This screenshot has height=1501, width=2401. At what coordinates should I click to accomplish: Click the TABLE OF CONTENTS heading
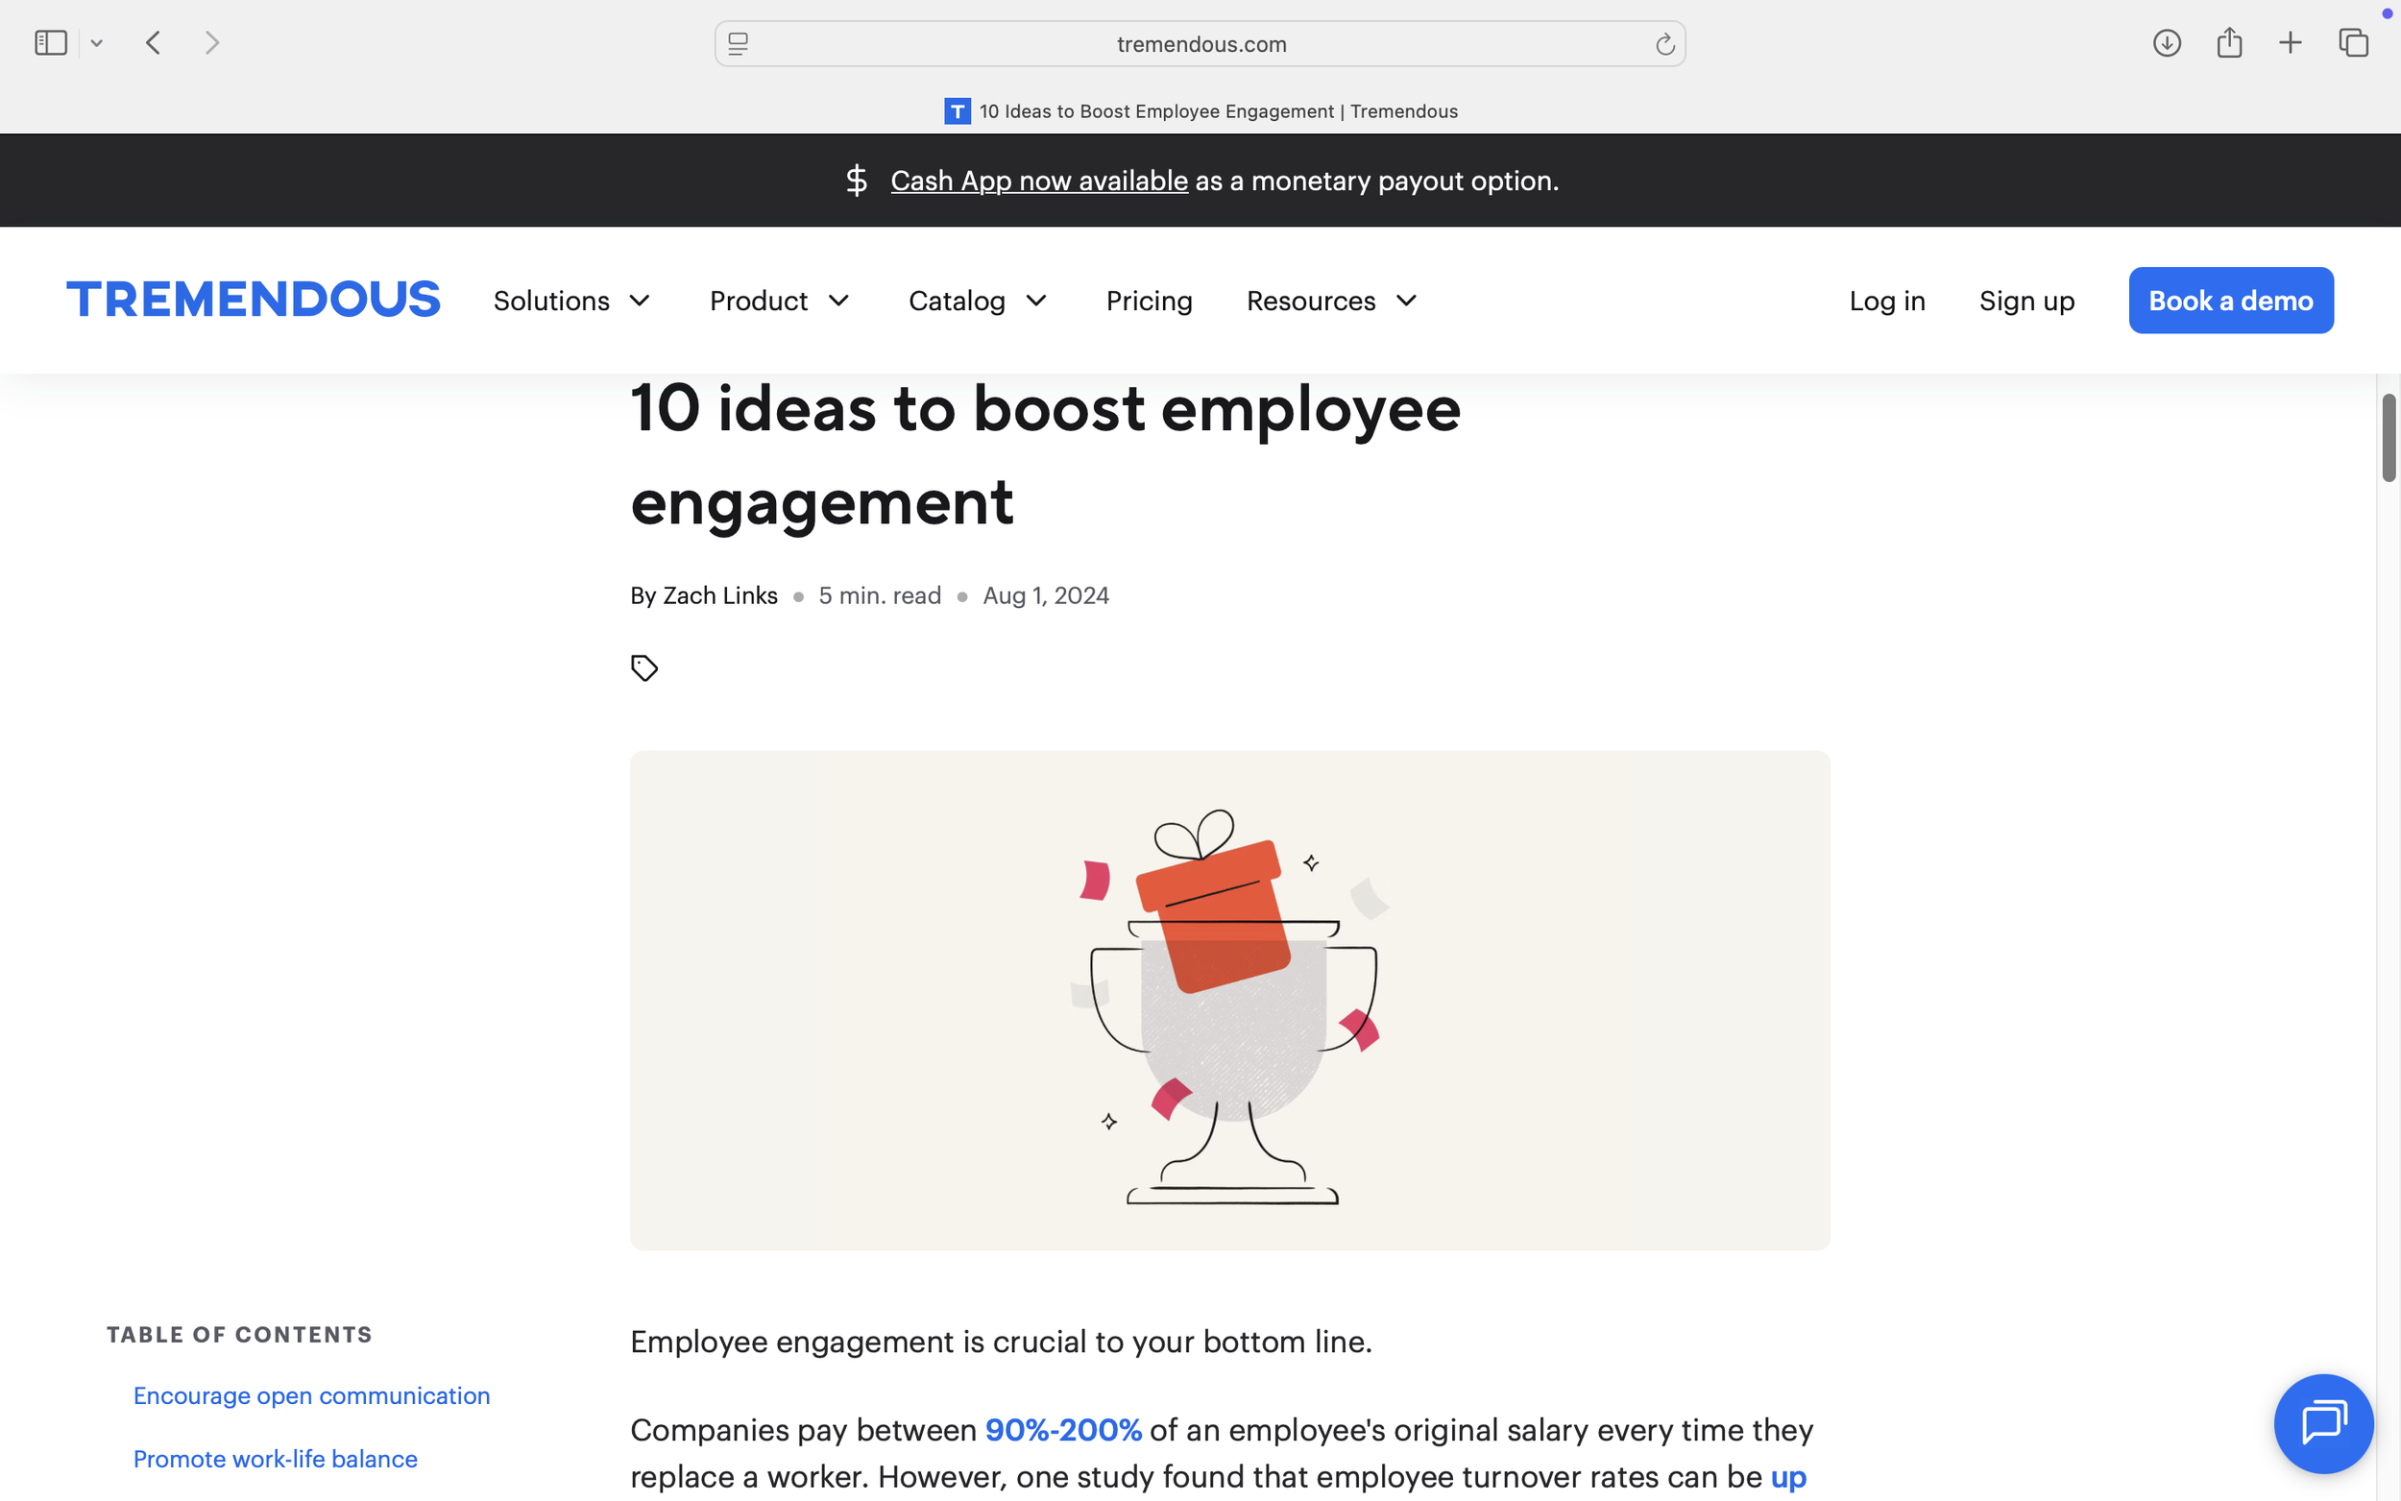pos(239,1335)
